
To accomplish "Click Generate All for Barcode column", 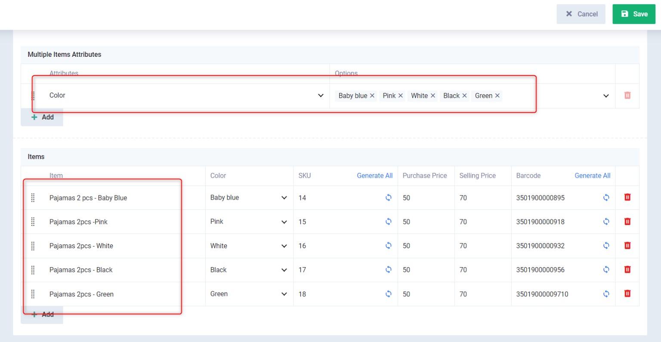I will 592,176.
